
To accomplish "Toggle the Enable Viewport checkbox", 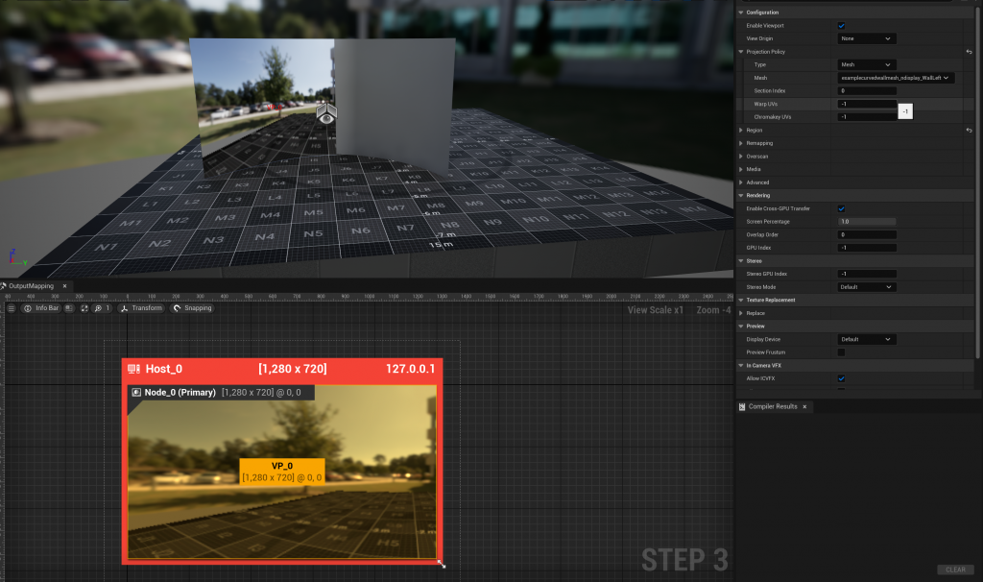I will click(x=841, y=26).
